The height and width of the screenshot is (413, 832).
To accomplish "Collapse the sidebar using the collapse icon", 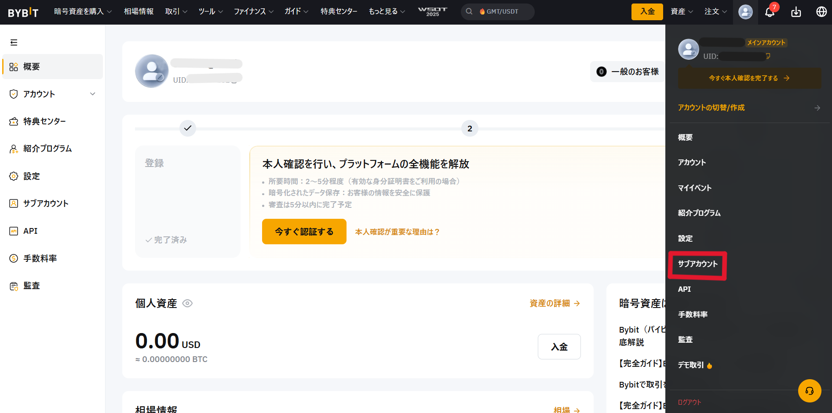I will coord(14,42).
